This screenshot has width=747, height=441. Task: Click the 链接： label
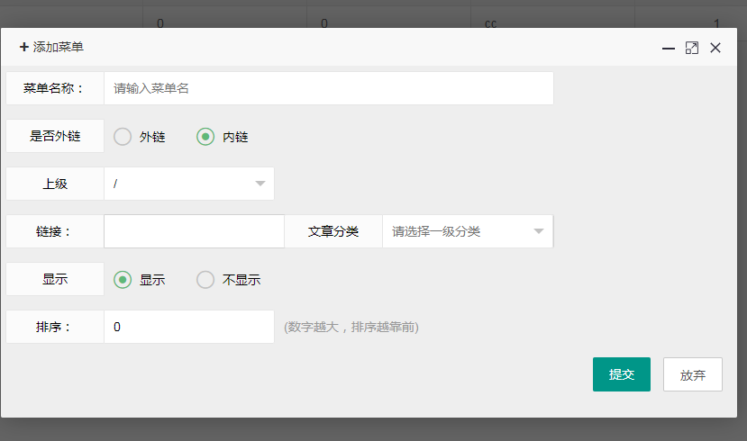53,231
